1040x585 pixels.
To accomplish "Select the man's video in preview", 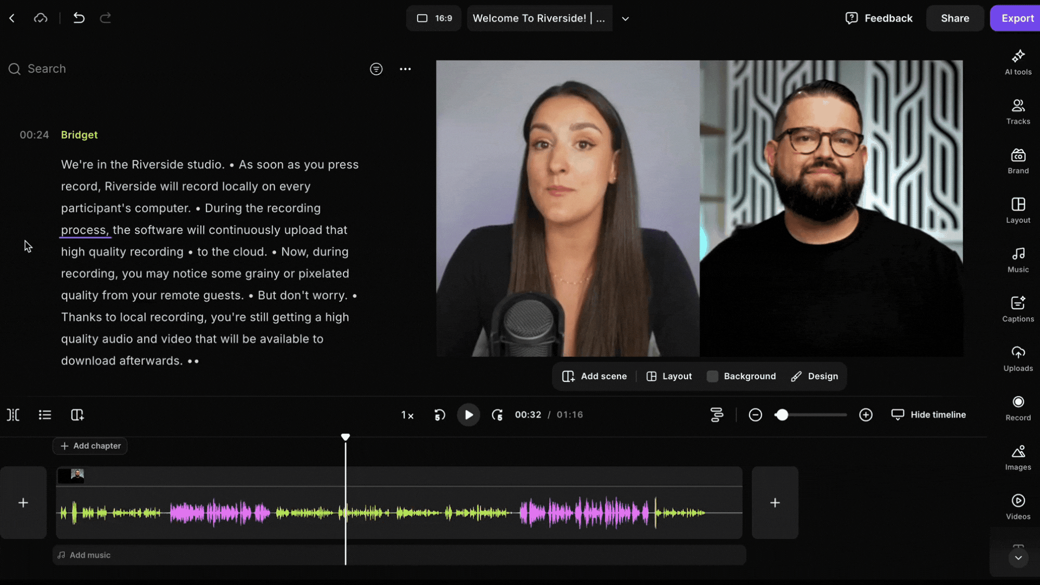I will pos(831,209).
